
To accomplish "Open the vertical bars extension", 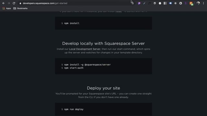I will click(x=165, y=3).
